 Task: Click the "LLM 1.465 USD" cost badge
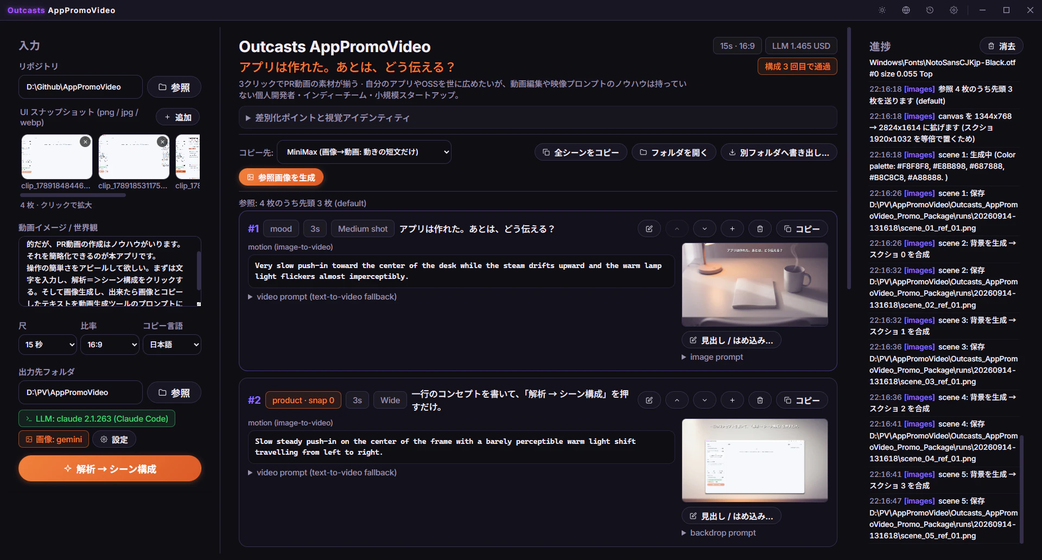point(802,46)
